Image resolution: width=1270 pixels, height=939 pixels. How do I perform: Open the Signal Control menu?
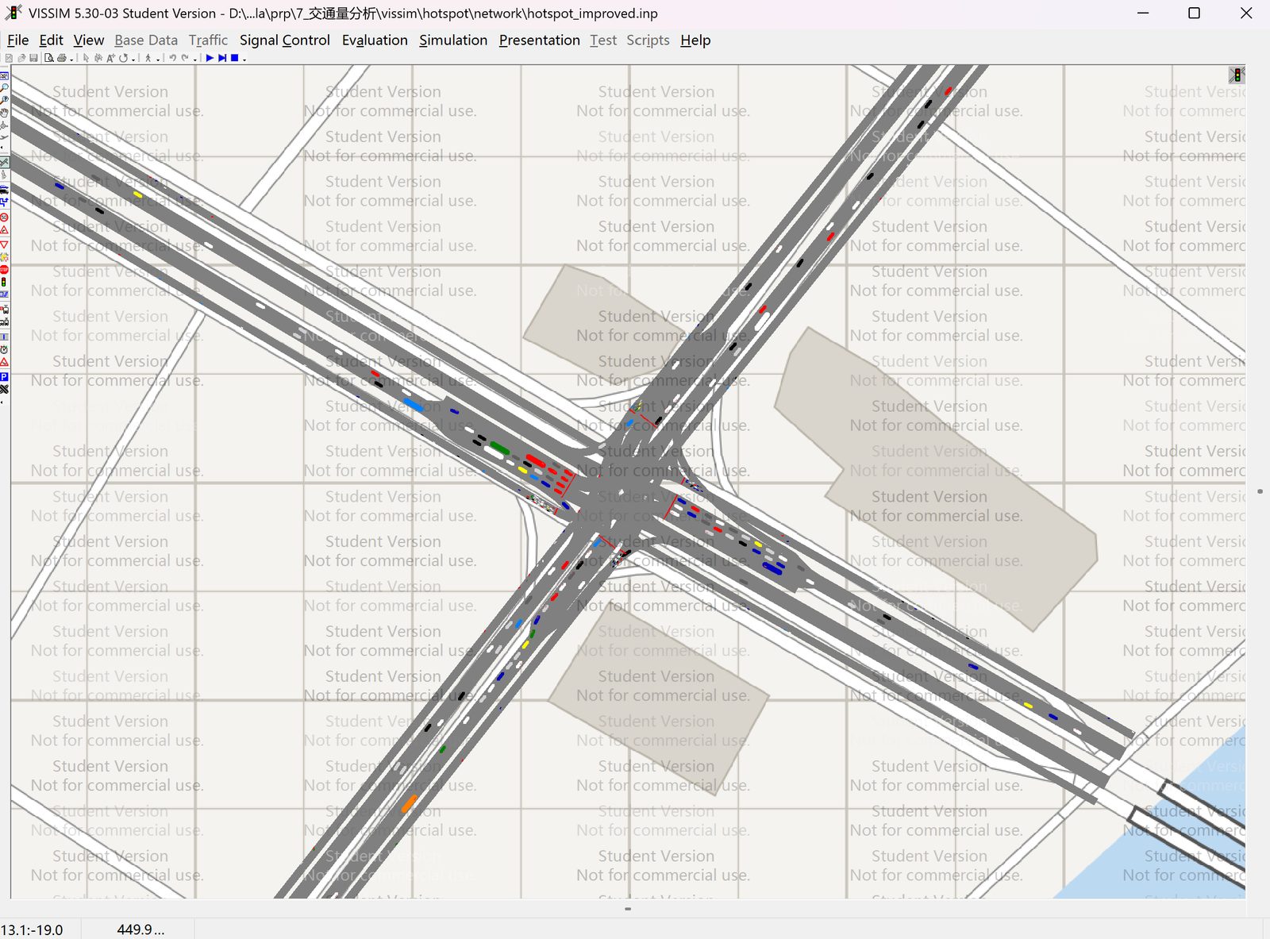coord(284,40)
